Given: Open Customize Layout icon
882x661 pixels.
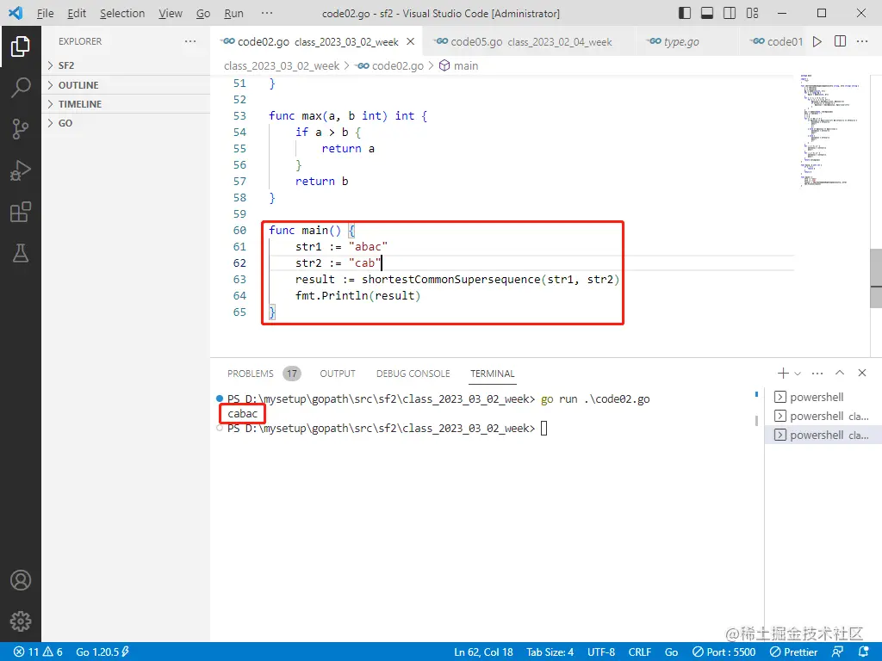Looking at the screenshot, I should 752,13.
